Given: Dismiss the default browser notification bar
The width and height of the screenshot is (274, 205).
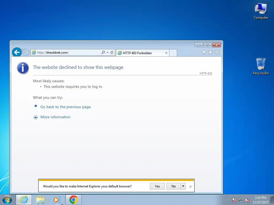Looking at the screenshot, I should [x=191, y=187].
